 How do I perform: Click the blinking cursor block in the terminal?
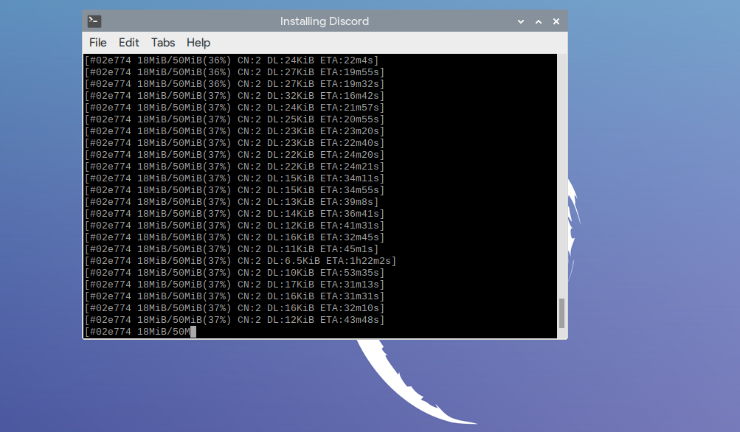pos(193,331)
